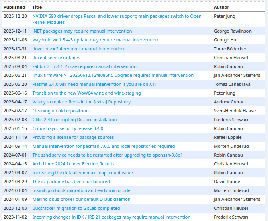The image size is (268, 221).
Task: Click Christian Heusel in Recent service outages row
Action: click(x=231, y=58)
